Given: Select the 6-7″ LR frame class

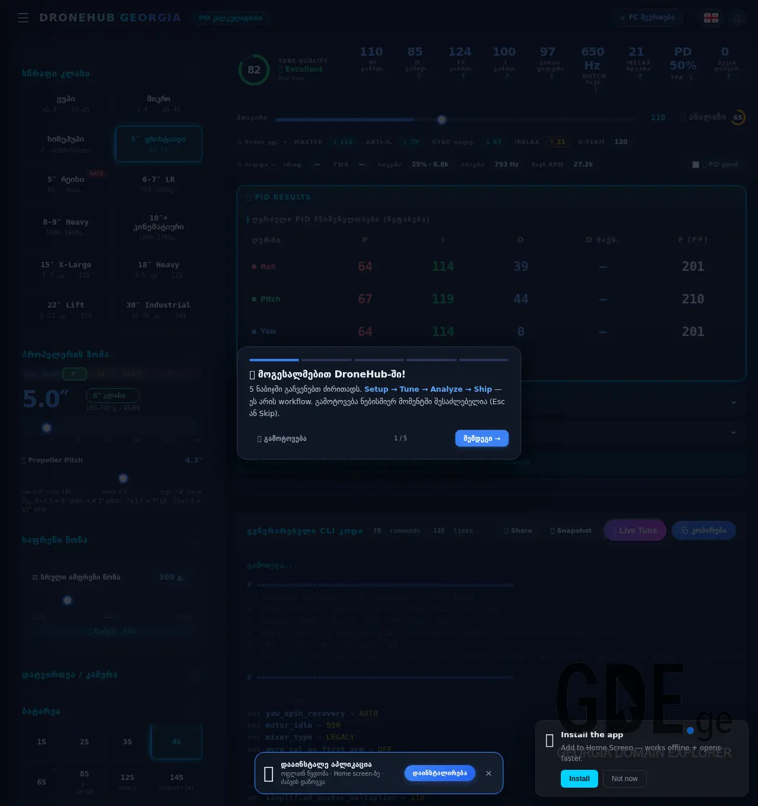Looking at the screenshot, I should pyautogui.click(x=159, y=184).
